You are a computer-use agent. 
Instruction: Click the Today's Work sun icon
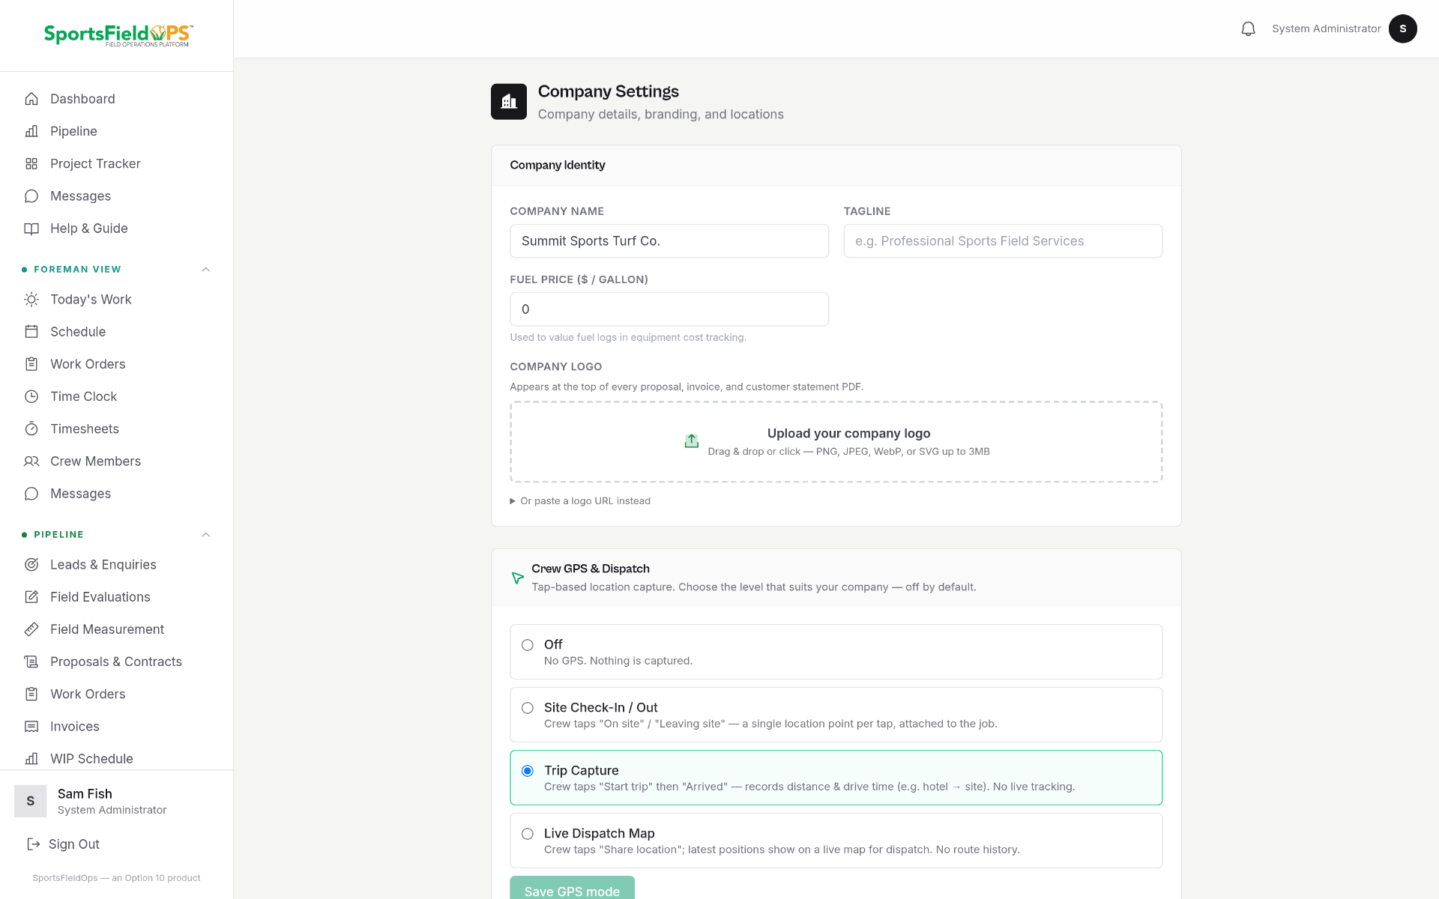31,300
